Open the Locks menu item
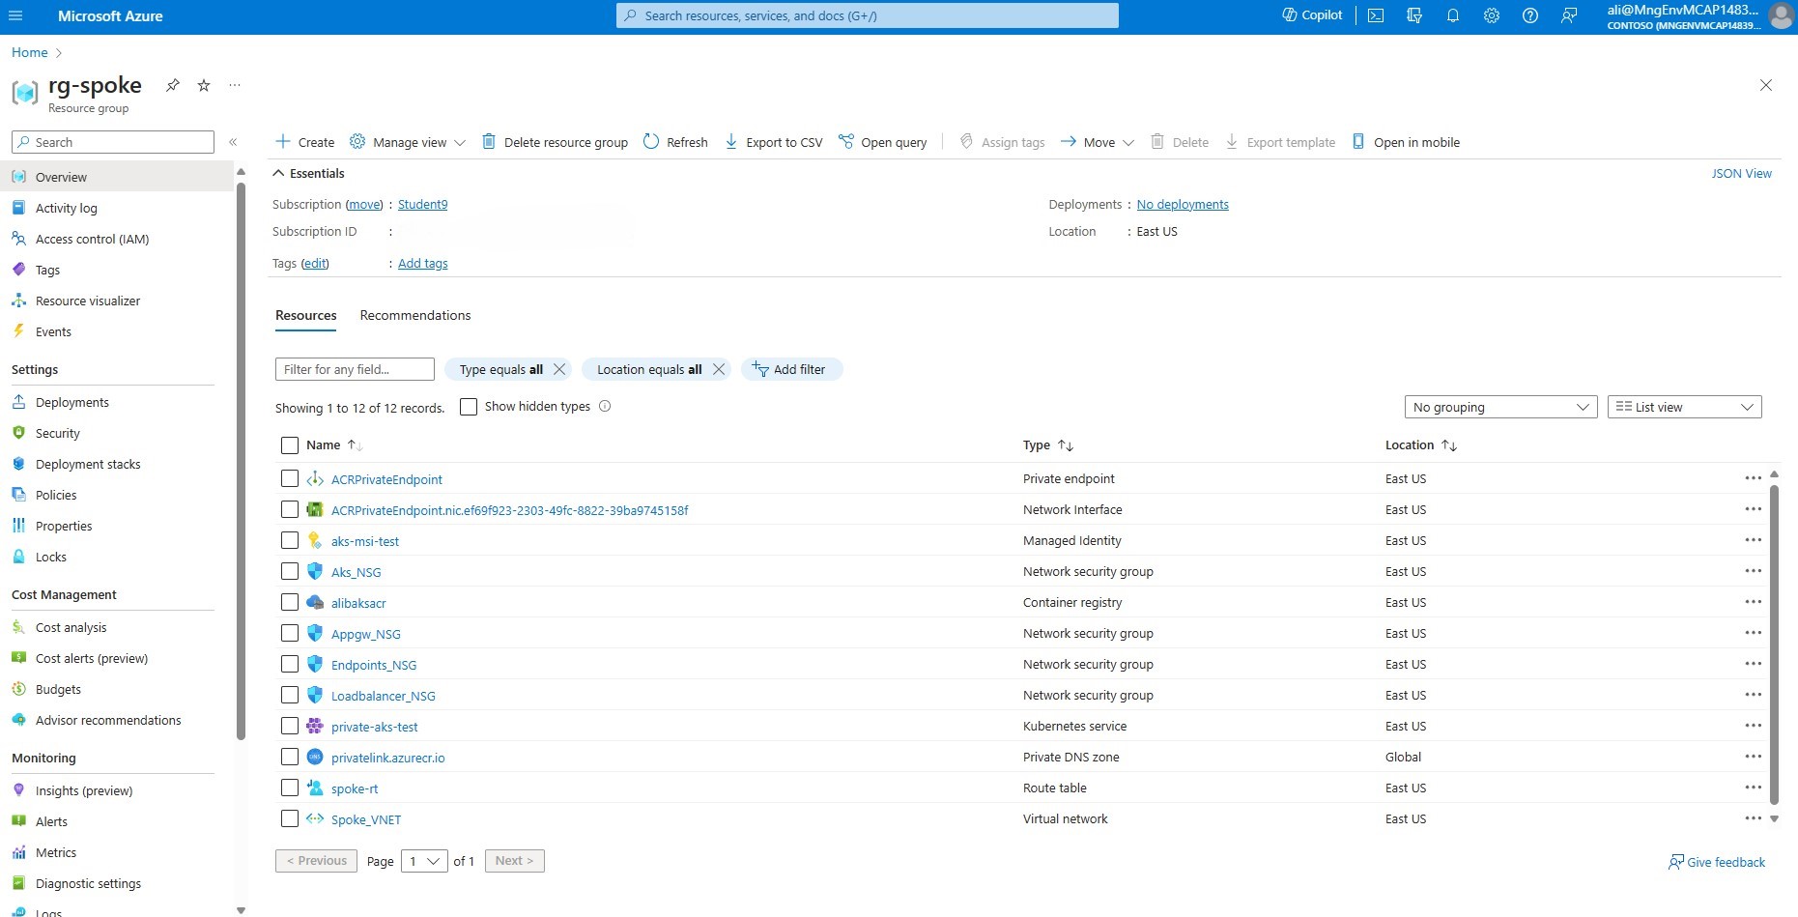The image size is (1798, 917). (x=51, y=557)
